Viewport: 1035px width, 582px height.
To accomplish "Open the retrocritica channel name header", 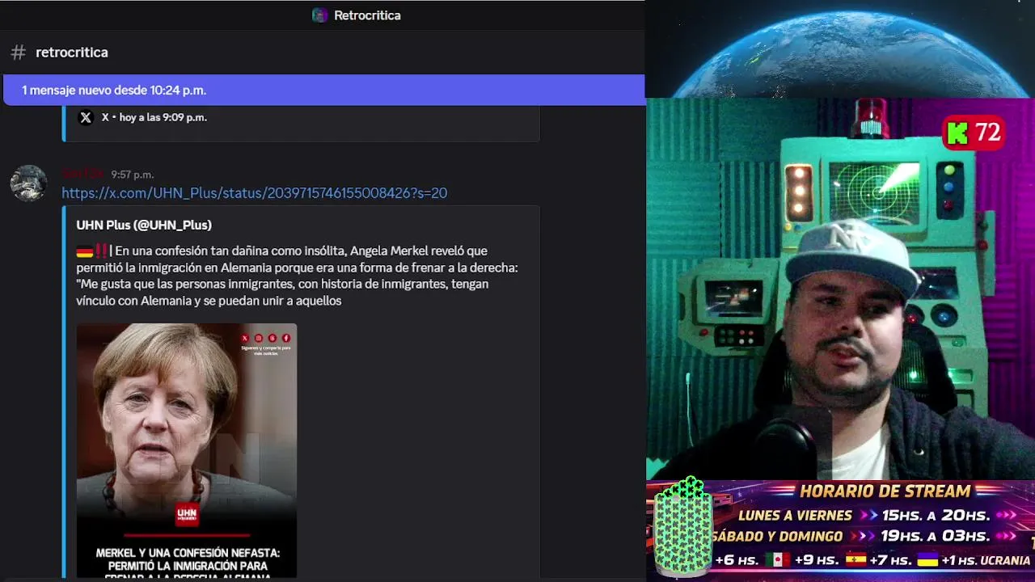I will pyautogui.click(x=72, y=53).
